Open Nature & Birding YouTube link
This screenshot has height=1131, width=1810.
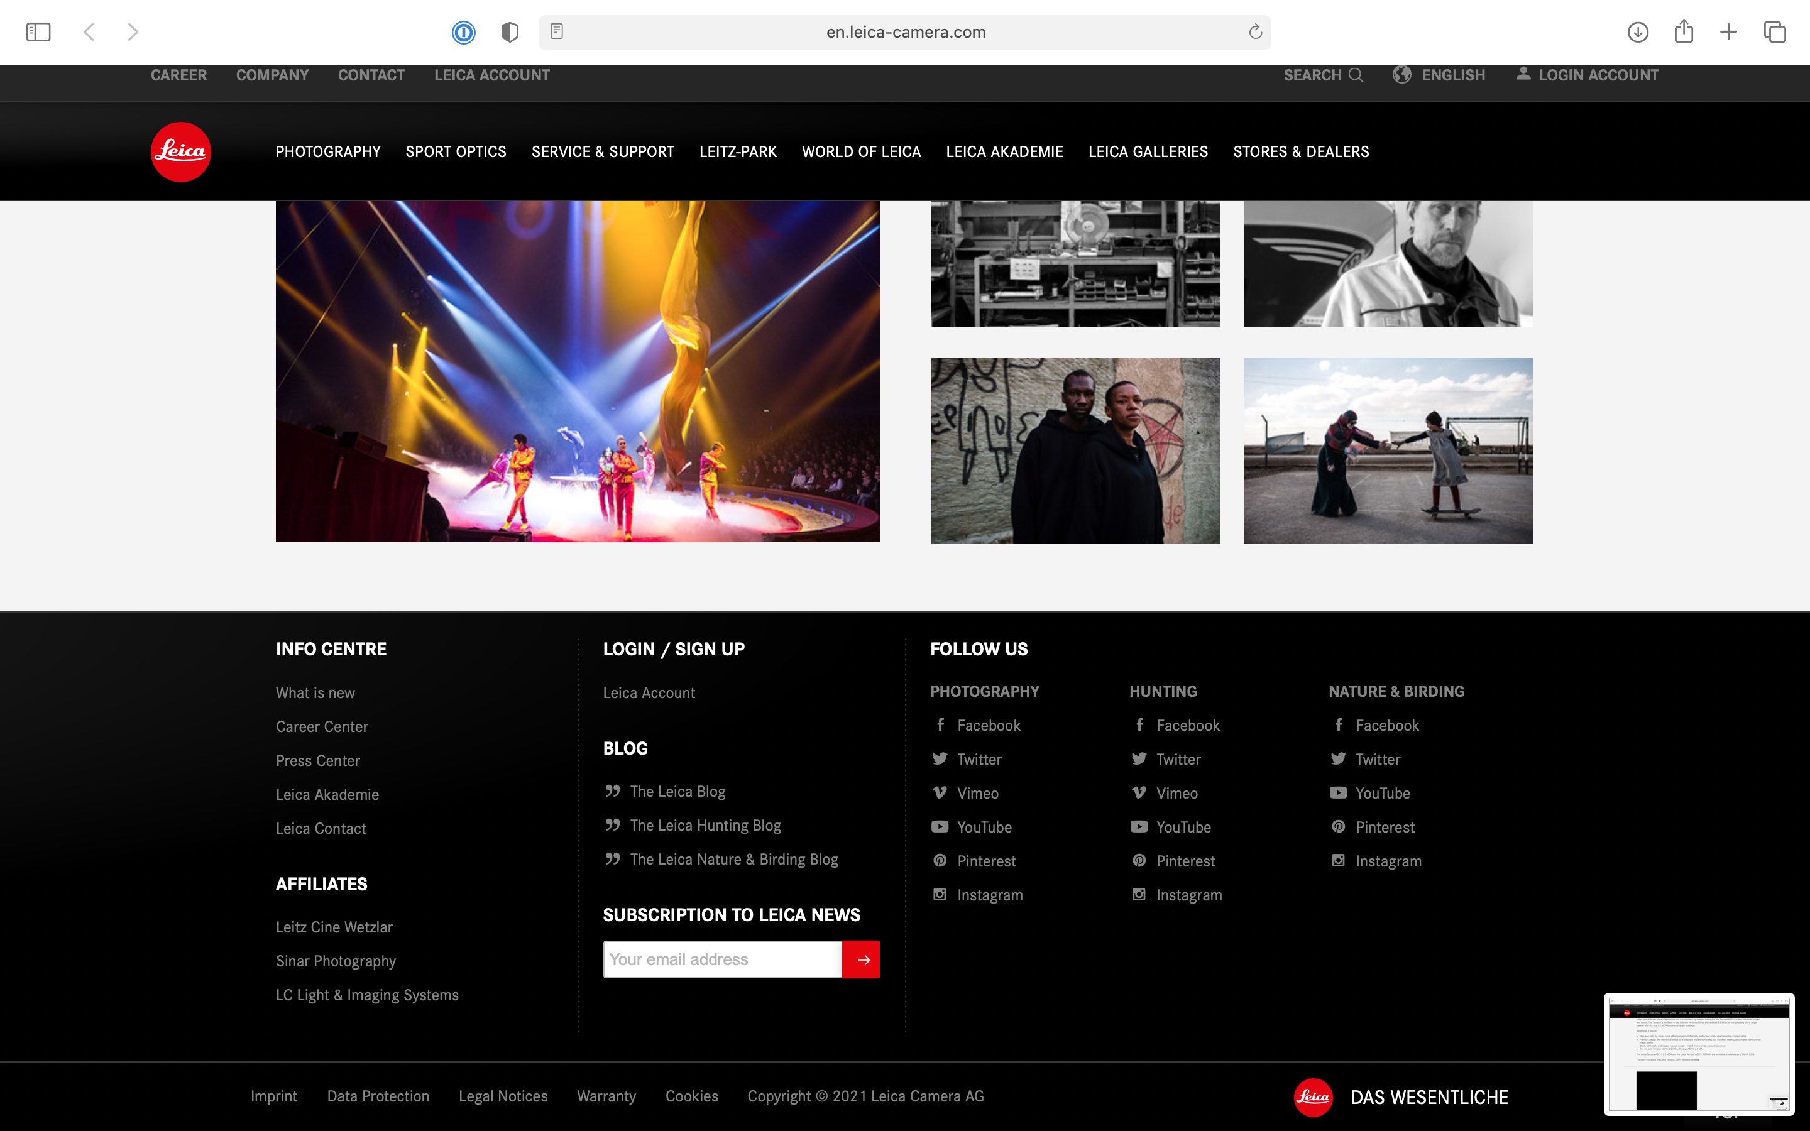1370,794
